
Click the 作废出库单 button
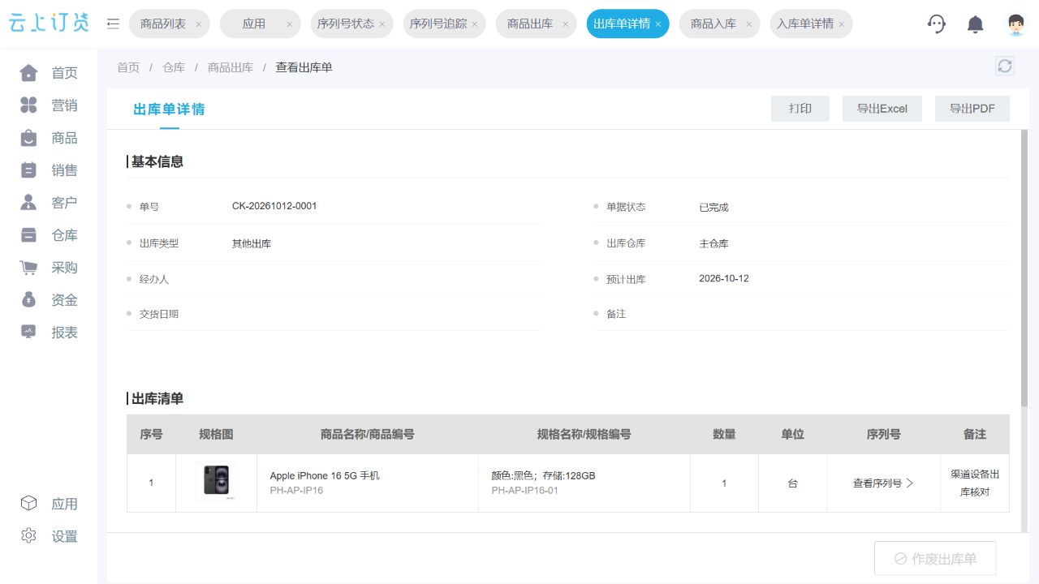pos(935,559)
